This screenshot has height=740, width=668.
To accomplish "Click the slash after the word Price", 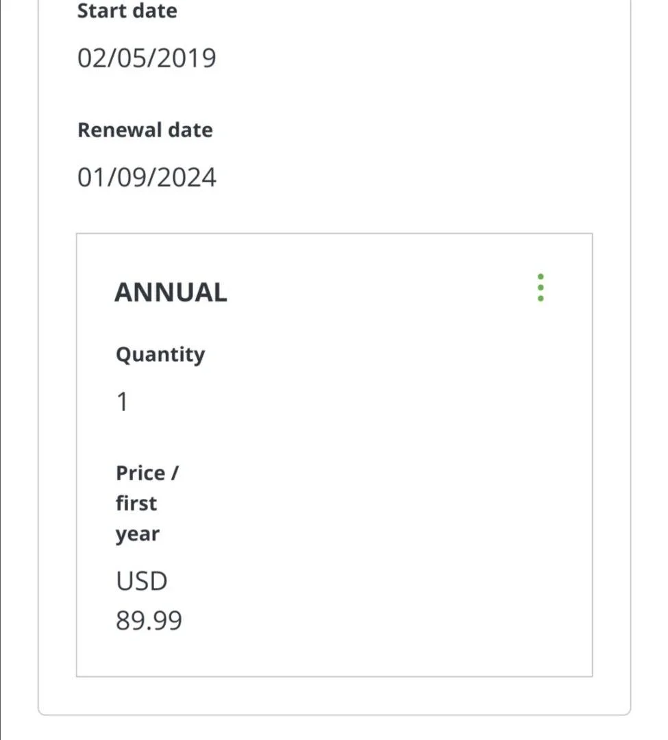I will (175, 473).
